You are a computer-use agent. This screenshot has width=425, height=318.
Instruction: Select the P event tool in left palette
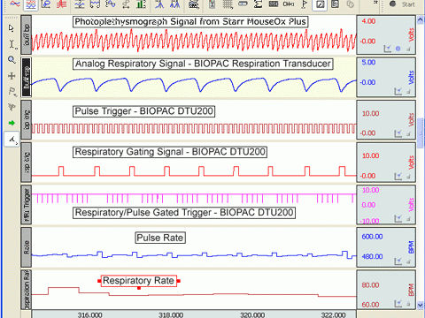pyautogui.click(x=12, y=92)
